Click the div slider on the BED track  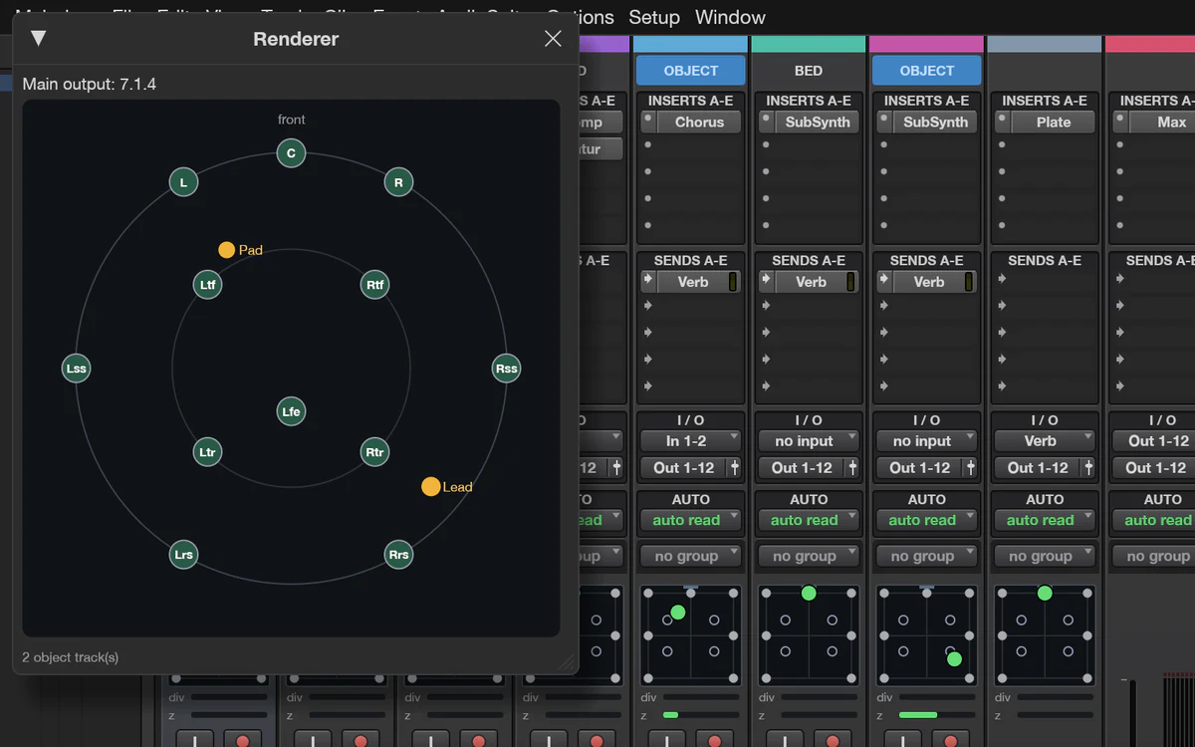[820, 697]
